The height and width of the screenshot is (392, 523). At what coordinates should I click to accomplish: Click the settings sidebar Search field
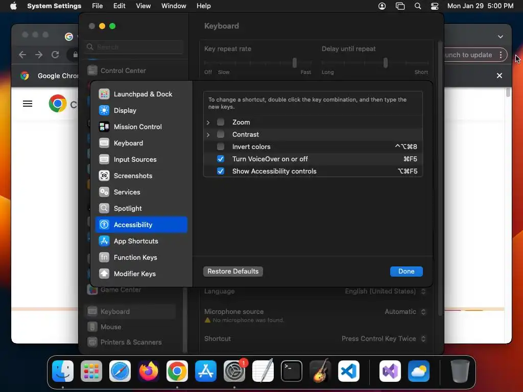(x=134, y=47)
